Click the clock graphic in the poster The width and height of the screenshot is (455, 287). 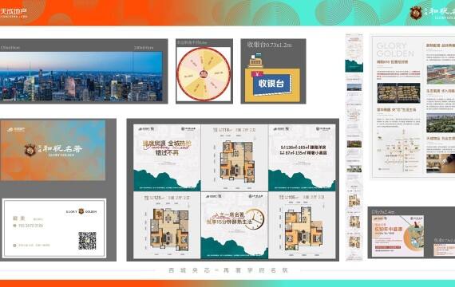pyautogui.click(x=255, y=219)
